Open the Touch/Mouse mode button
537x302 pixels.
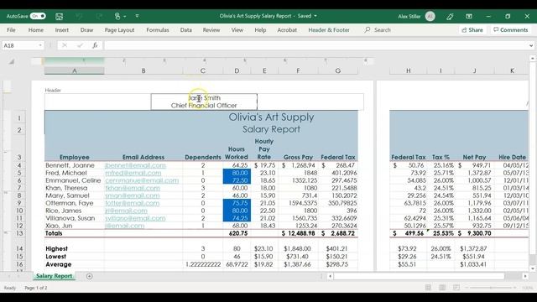(117, 16)
